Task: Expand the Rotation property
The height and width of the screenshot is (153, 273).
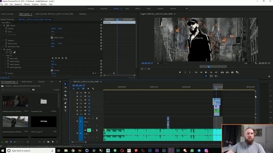Action: coord(3,40)
